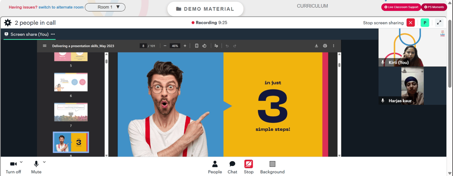Click PS Moments button
Viewport: 453px width, 176px height.
click(x=434, y=7)
